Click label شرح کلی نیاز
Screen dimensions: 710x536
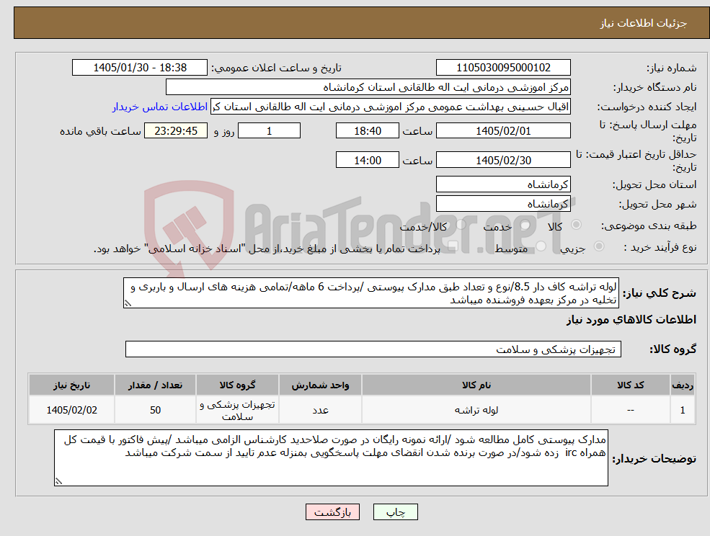pyautogui.click(x=660, y=293)
